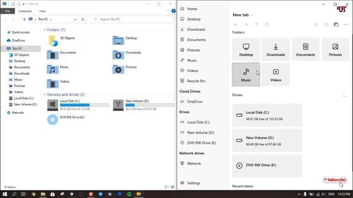Select New Volume (D:) in Devices and drives
353x198 pixels.
[143, 105]
